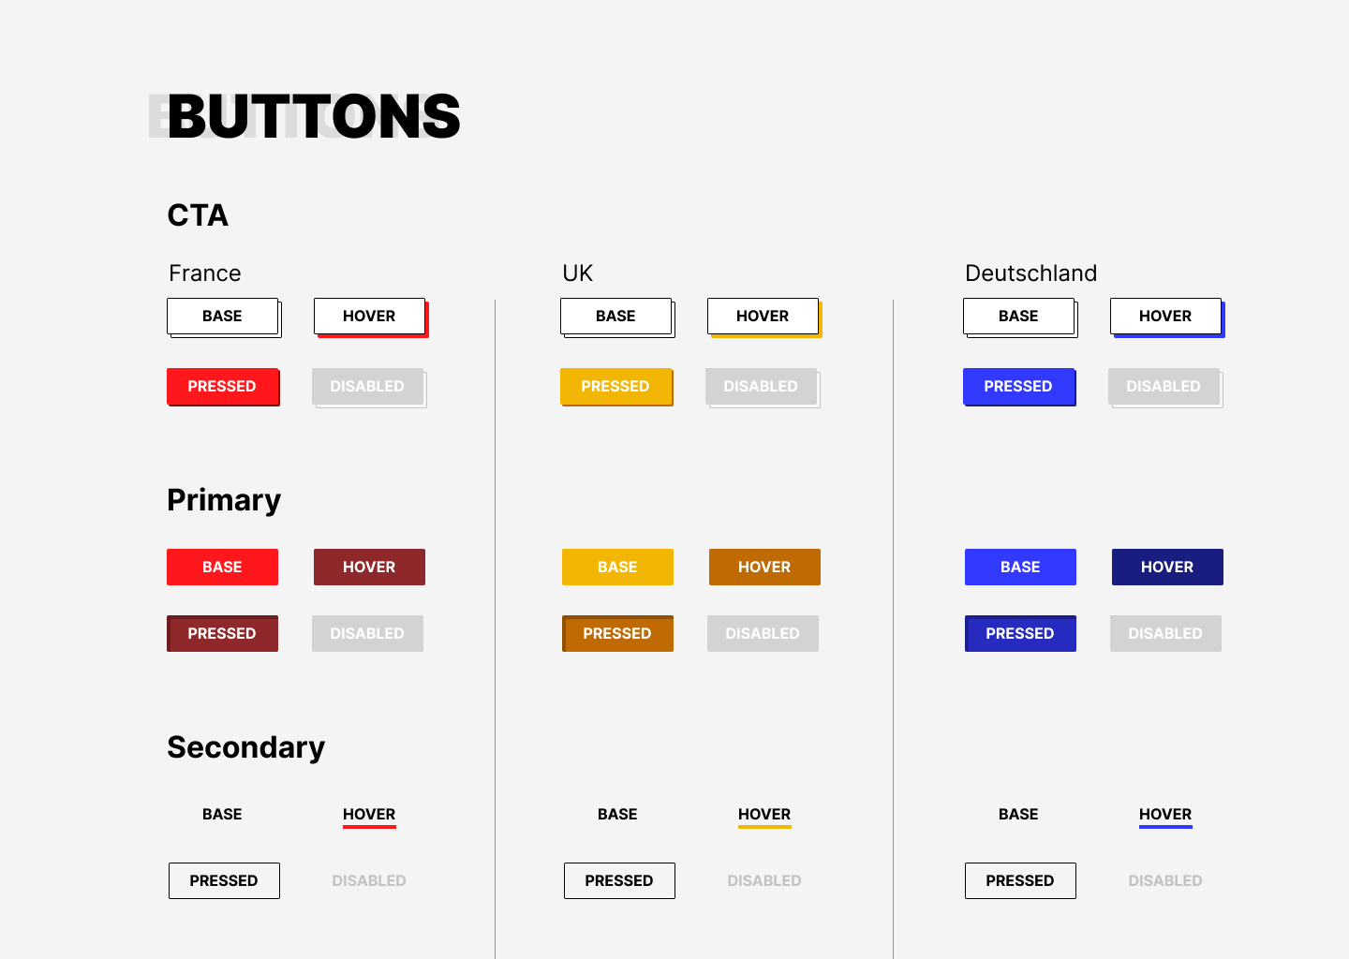Select the dark red Primary HOVER button
Image resolution: width=1349 pixels, height=959 pixels.
point(369,567)
